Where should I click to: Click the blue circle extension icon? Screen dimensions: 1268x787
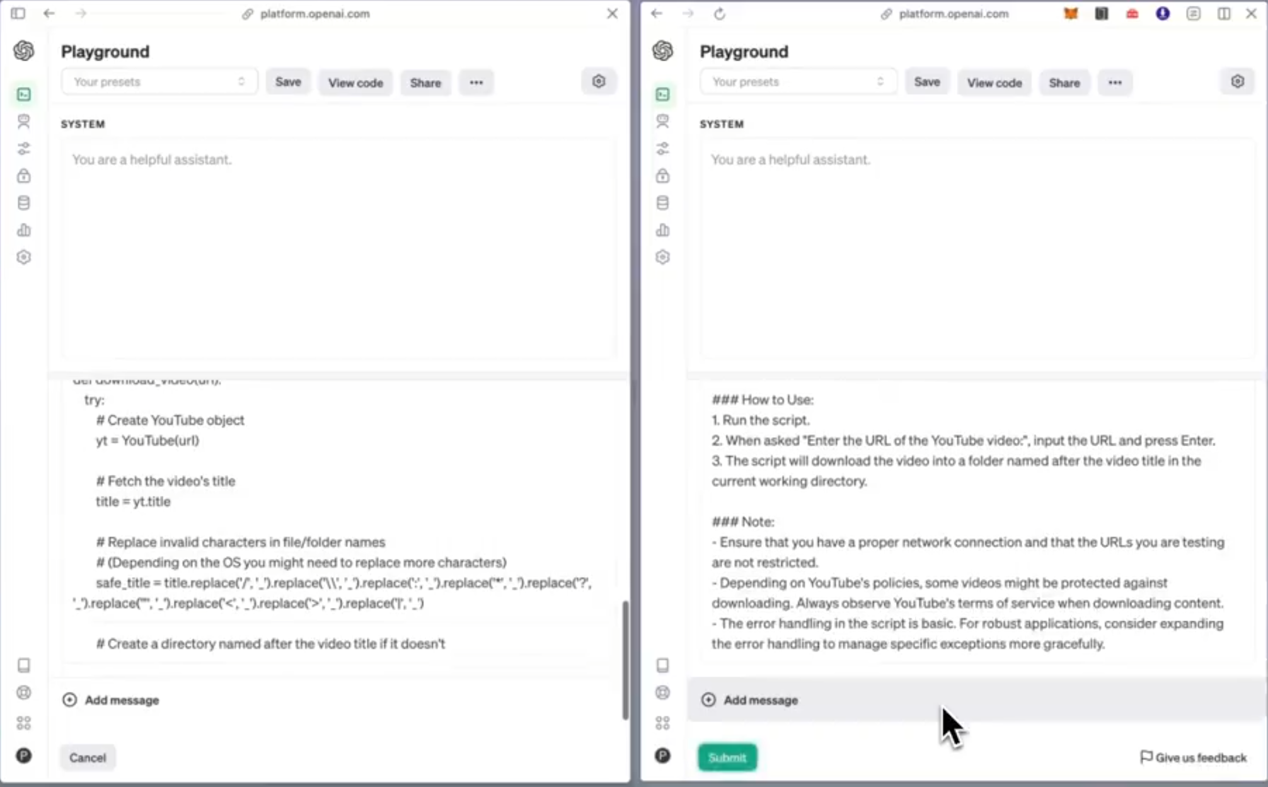tap(1163, 13)
